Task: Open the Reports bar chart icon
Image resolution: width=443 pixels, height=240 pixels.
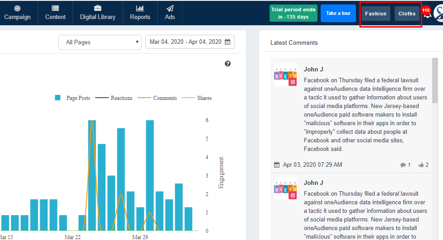Action: [140, 8]
